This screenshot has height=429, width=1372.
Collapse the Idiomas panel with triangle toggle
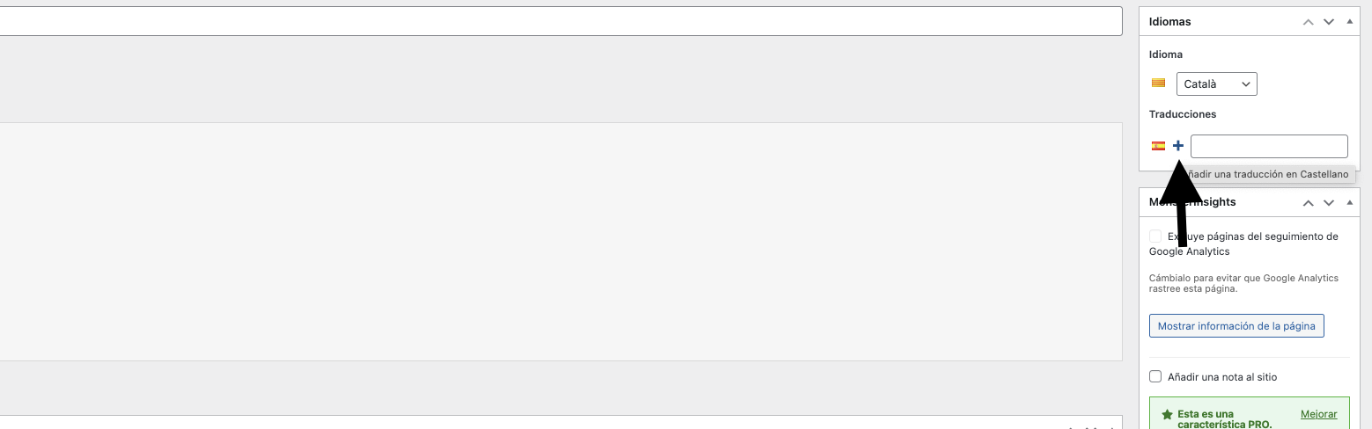click(x=1350, y=21)
